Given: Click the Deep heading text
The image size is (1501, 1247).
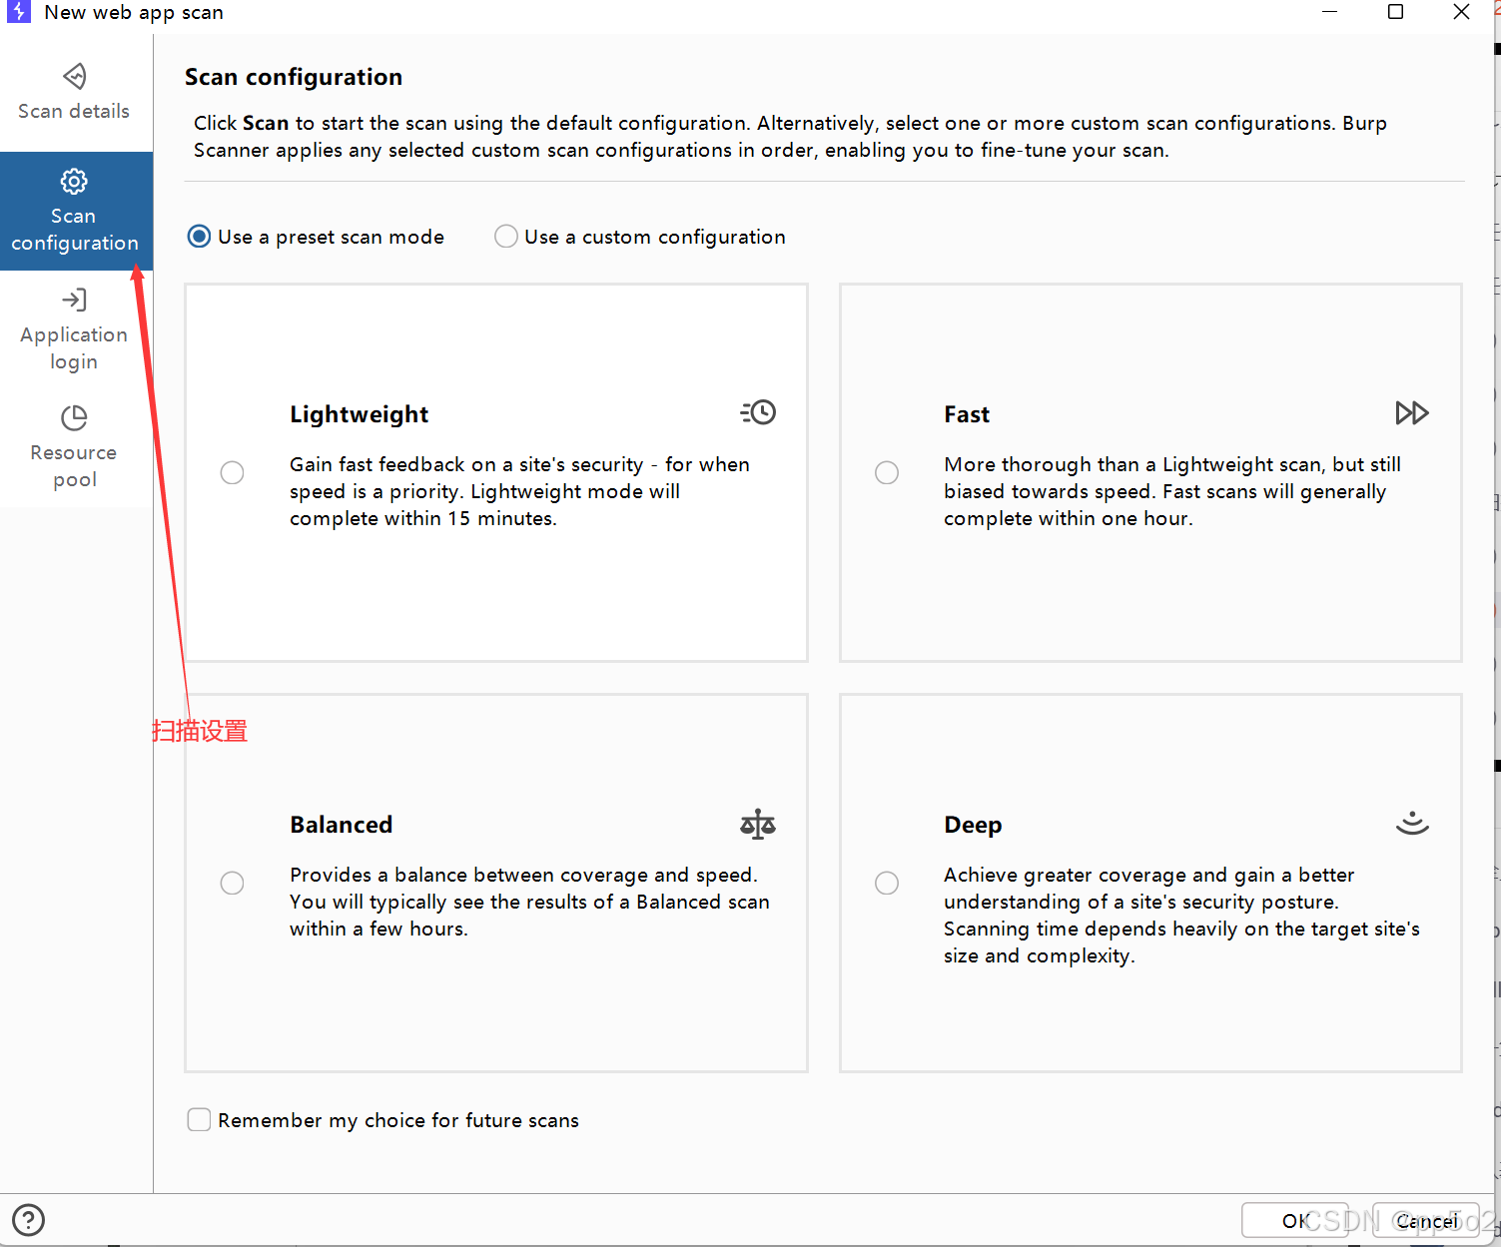Looking at the screenshot, I should pos(973,825).
